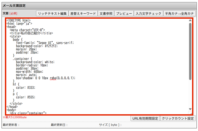Click the scrollbar up arrow
This screenshot has width=198, height=131.
point(190,20)
